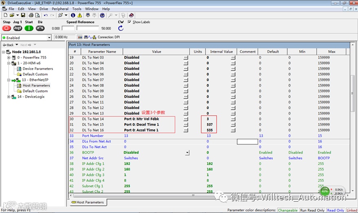Click the blue CW rotation arrow icon
This screenshot has height=213, width=358.
121,28
